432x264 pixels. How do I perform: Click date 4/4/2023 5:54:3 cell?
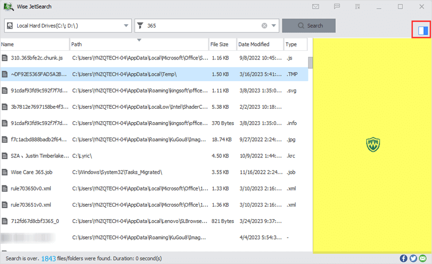coord(261,237)
